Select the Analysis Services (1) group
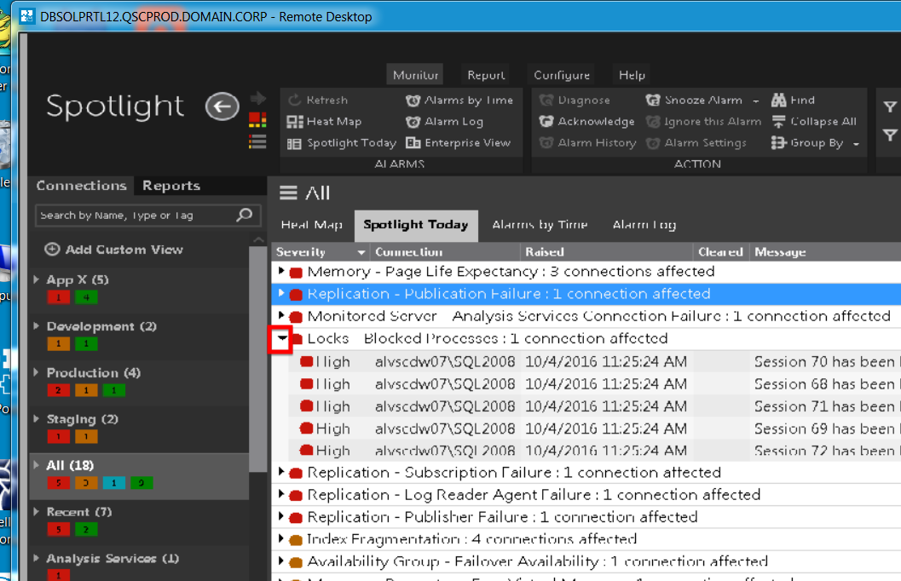 click(x=140, y=565)
